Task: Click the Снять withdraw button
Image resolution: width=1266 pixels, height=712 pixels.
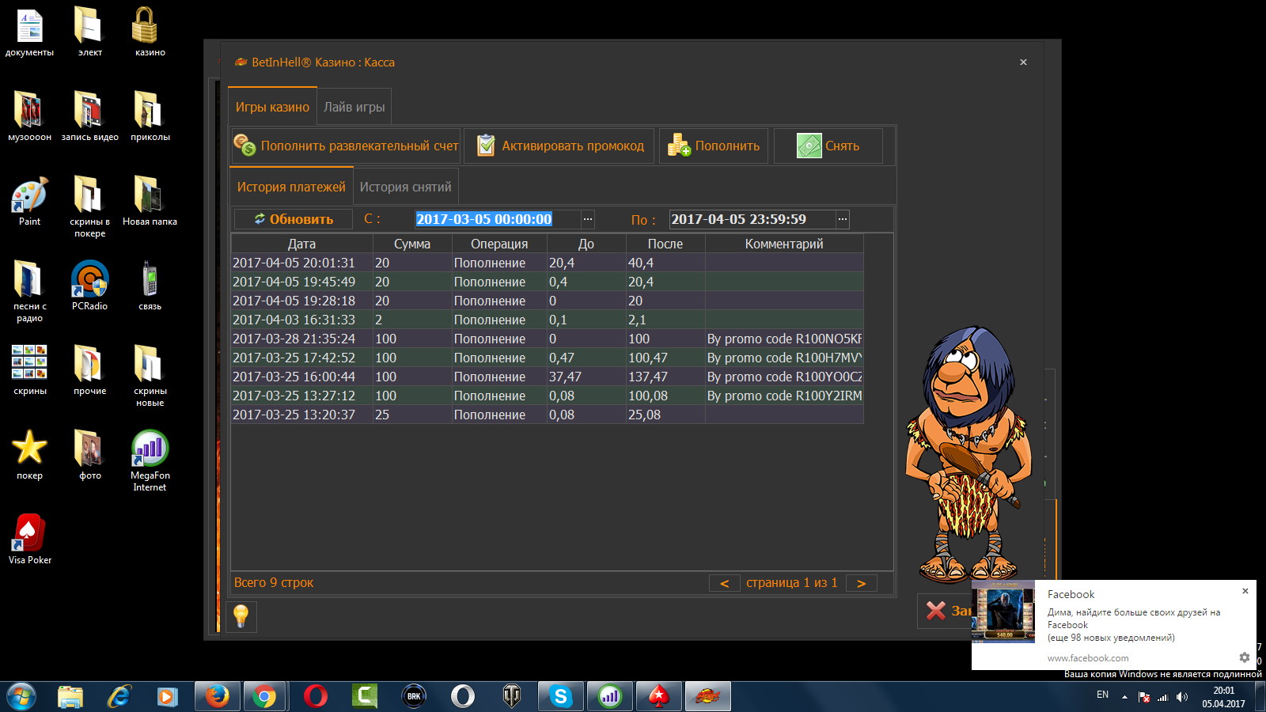Action: click(828, 146)
